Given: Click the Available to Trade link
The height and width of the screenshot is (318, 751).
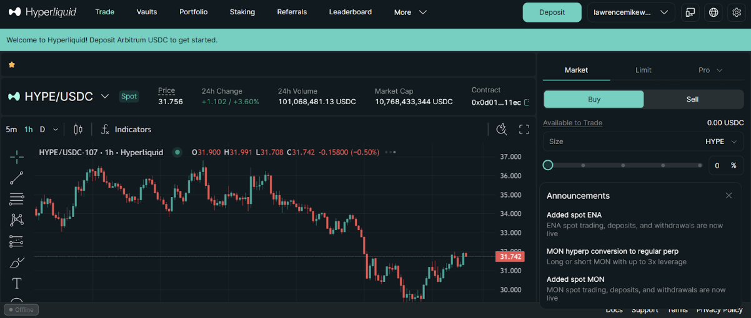Looking at the screenshot, I should click(x=572, y=123).
